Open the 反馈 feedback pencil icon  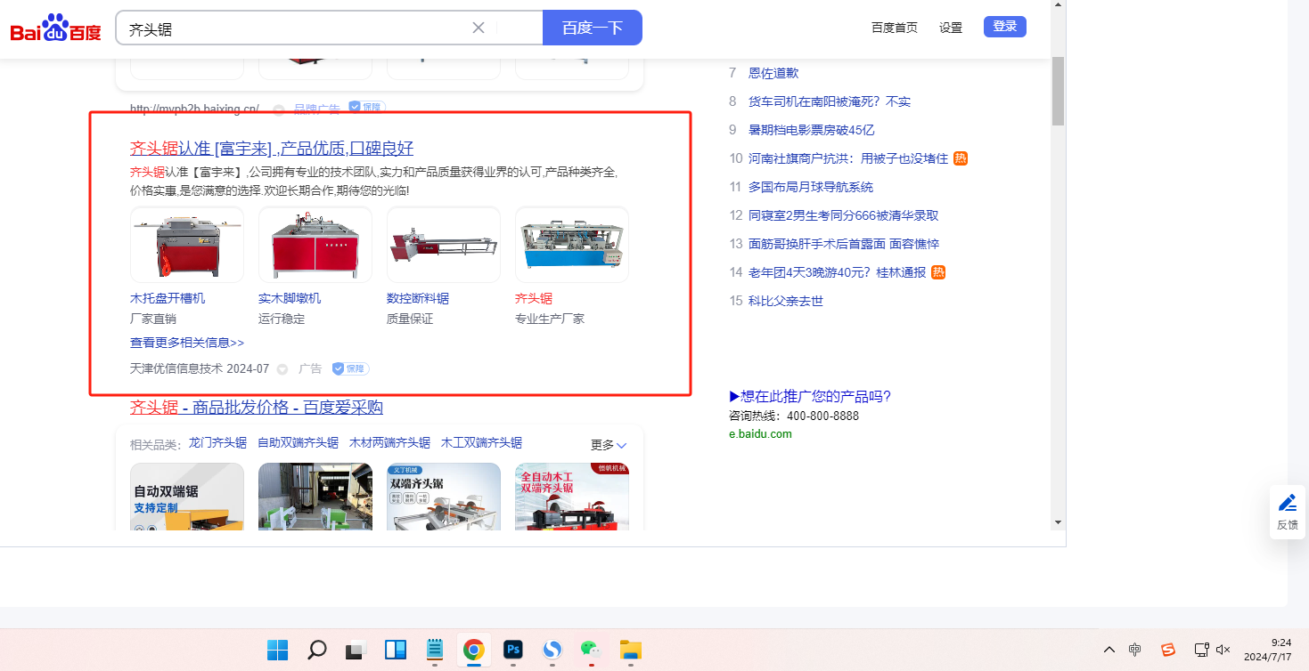(1287, 503)
